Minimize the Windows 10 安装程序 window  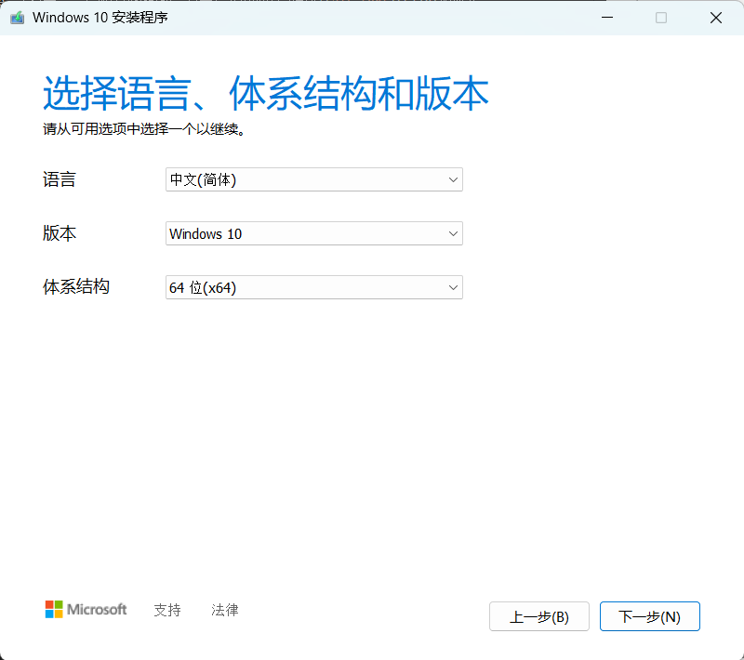pyautogui.click(x=606, y=18)
